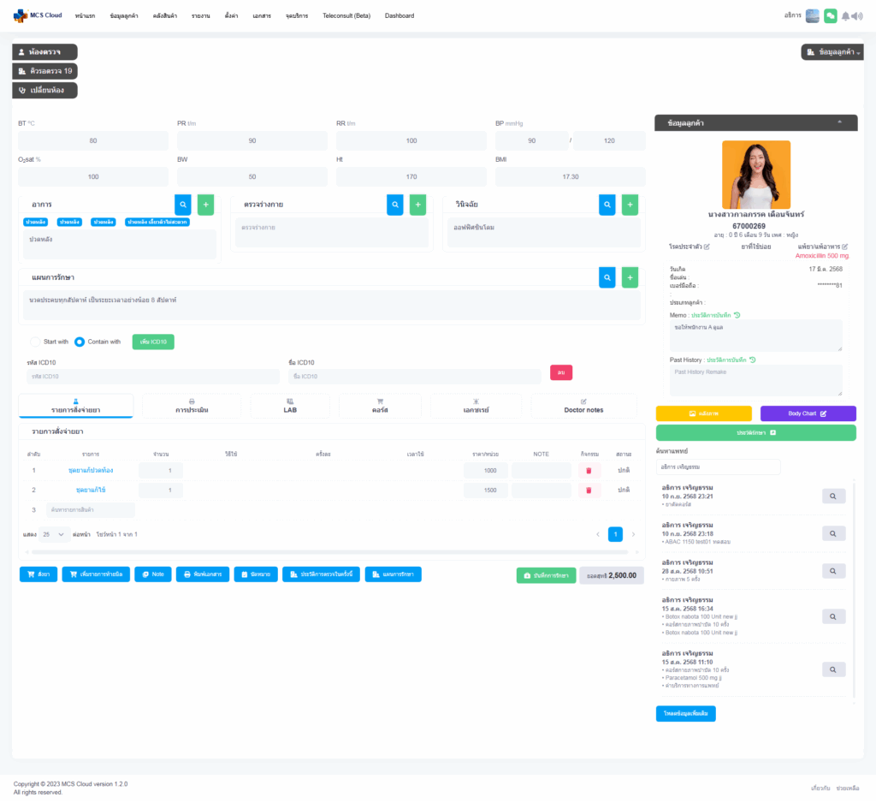The width and height of the screenshot is (876, 803).
Task: View the 28 ส.ค. 2568 10:51 visit record
Action: [x=833, y=571]
